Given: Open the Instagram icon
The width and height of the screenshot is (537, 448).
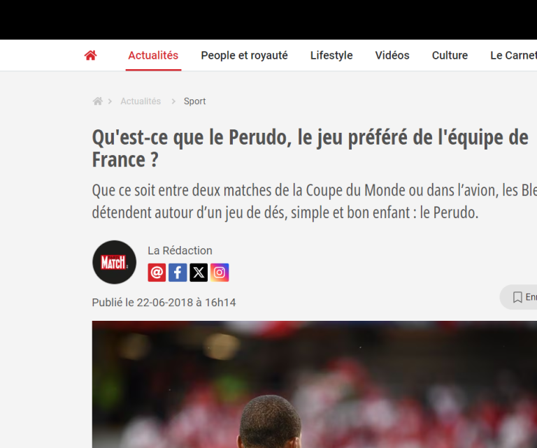Looking at the screenshot, I should coord(220,273).
